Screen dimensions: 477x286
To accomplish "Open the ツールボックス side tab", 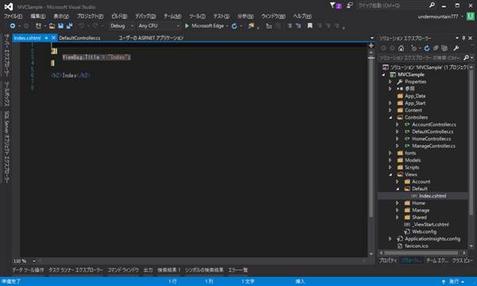I will [6, 94].
